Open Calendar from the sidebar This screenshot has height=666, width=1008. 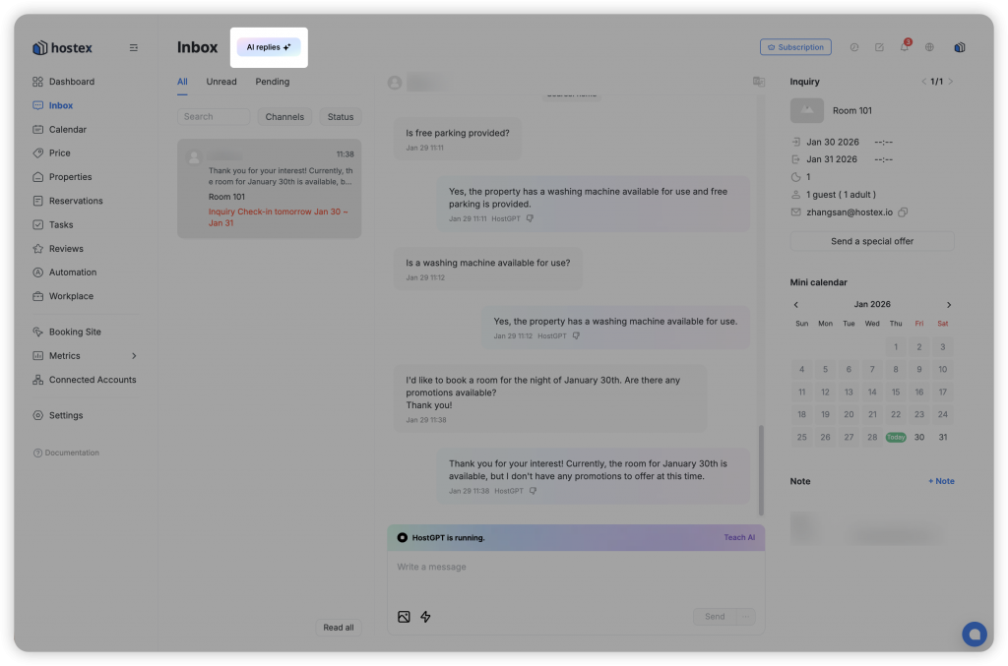point(67,130)
